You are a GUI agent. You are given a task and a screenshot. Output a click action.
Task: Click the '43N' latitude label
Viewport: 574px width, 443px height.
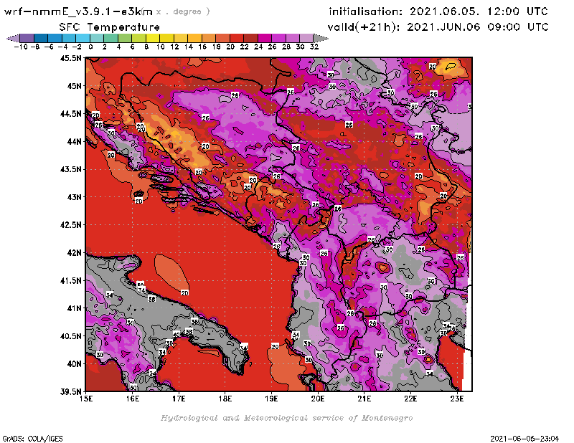click(75, 197)
